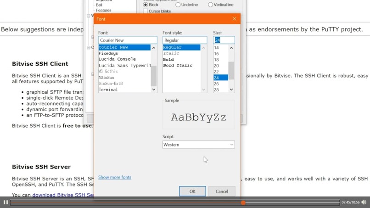Open the Script dropdown
Screen dimensions: 370x208
click(x=198, y=145)
